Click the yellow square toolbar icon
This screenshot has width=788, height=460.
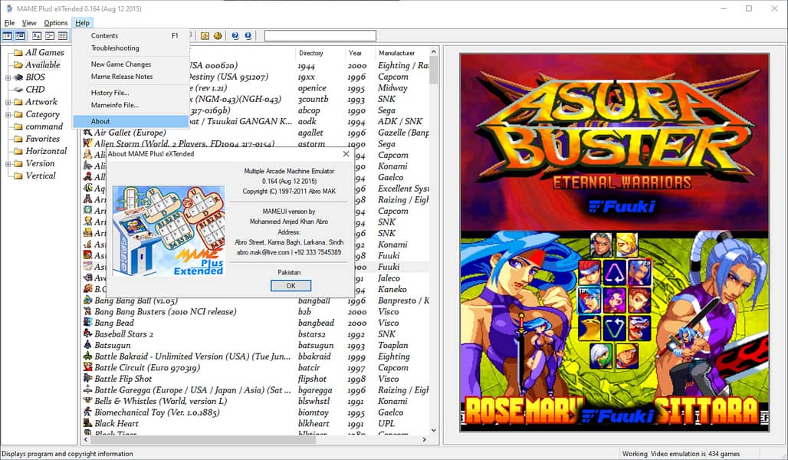click(205, 36)
